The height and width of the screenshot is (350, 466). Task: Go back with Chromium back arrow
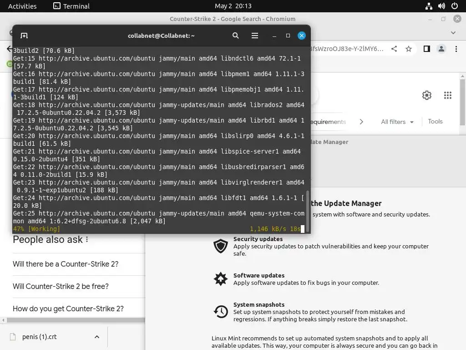9,49
